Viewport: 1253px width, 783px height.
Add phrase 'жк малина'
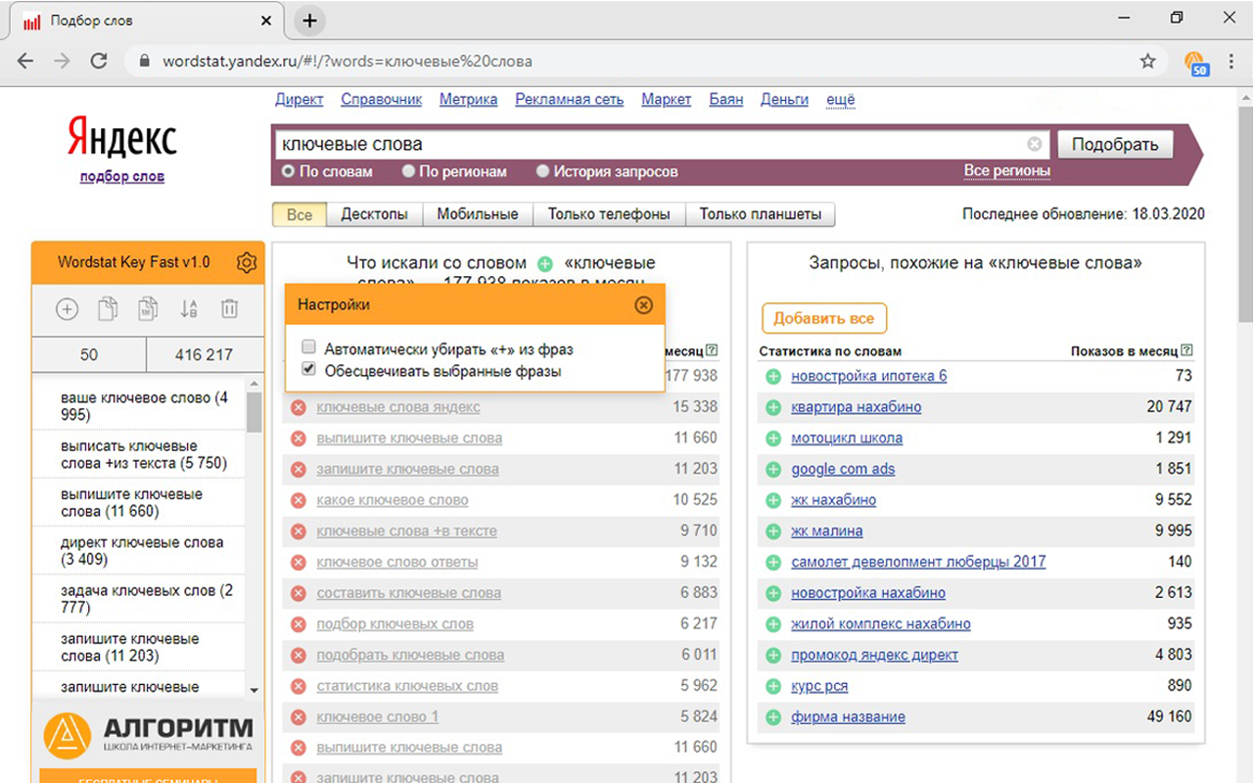[x=773, y=531]
